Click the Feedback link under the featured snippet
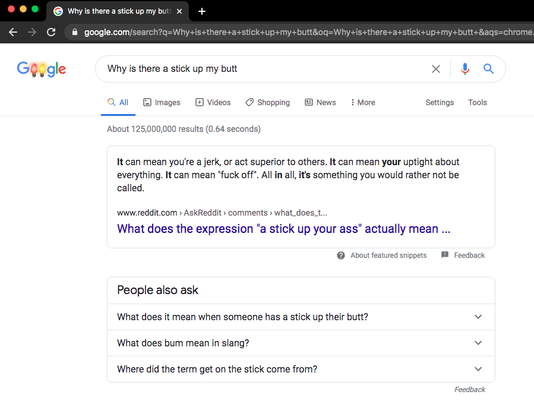Image resolution: width=534 pixels, height=401 pixels. [x=469, y=255]
